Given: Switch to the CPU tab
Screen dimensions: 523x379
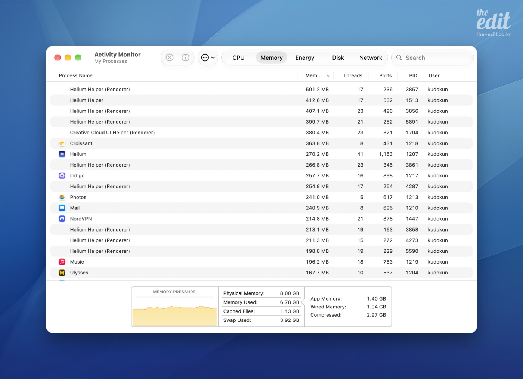Looking at the screenshot, I should click(x=238, y=58).
